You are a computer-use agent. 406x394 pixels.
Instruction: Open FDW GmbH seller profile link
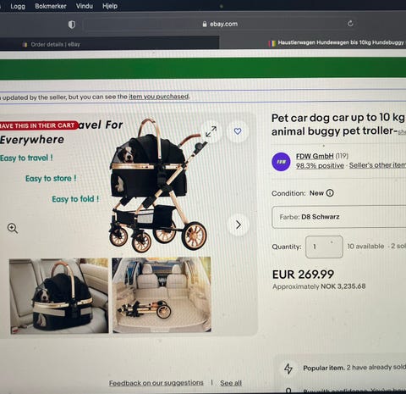[315, 156]
